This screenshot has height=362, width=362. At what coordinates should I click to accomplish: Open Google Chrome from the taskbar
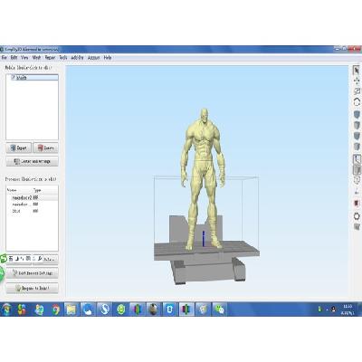tap(55, 310)
